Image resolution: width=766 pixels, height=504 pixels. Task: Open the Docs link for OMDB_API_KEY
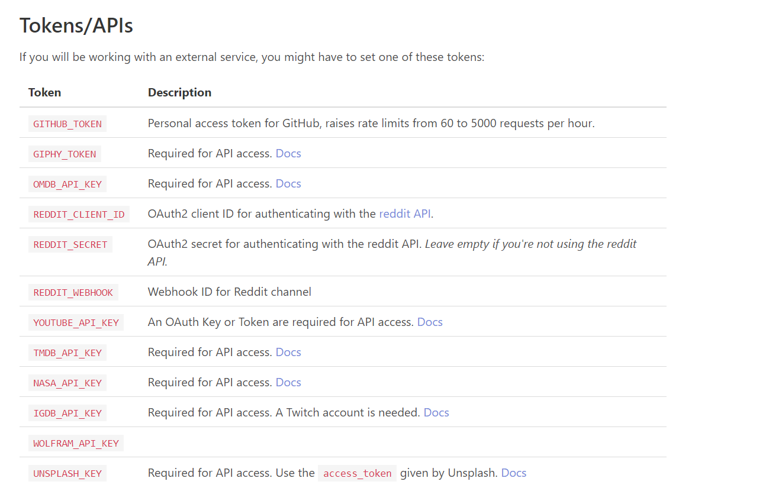[x=288, y=183]
